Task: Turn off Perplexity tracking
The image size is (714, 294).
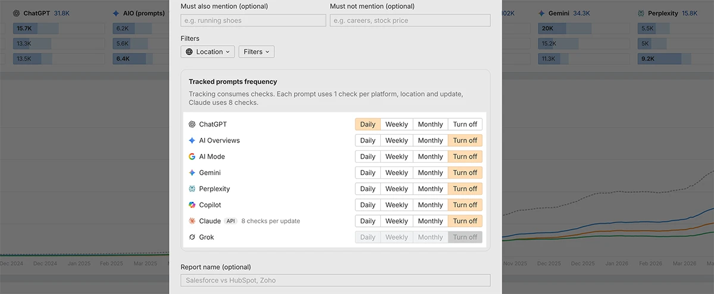Action: tap(465, 189)
